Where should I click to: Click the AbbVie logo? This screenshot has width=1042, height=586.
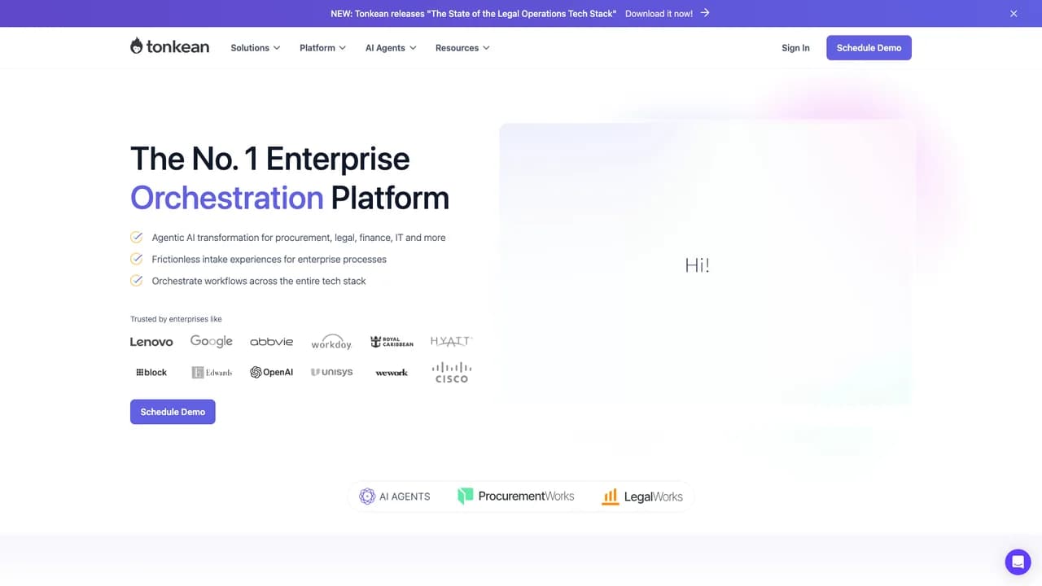(x=271, y=342)
